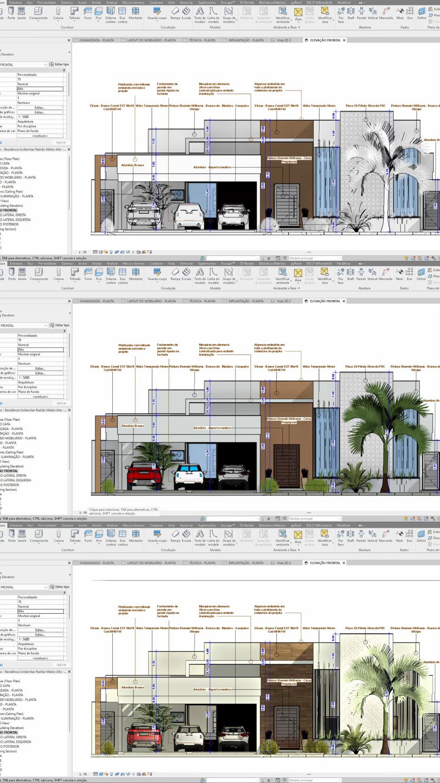
Task: Select the Montante tool in the middle screenshot
Action: (136, 274)
